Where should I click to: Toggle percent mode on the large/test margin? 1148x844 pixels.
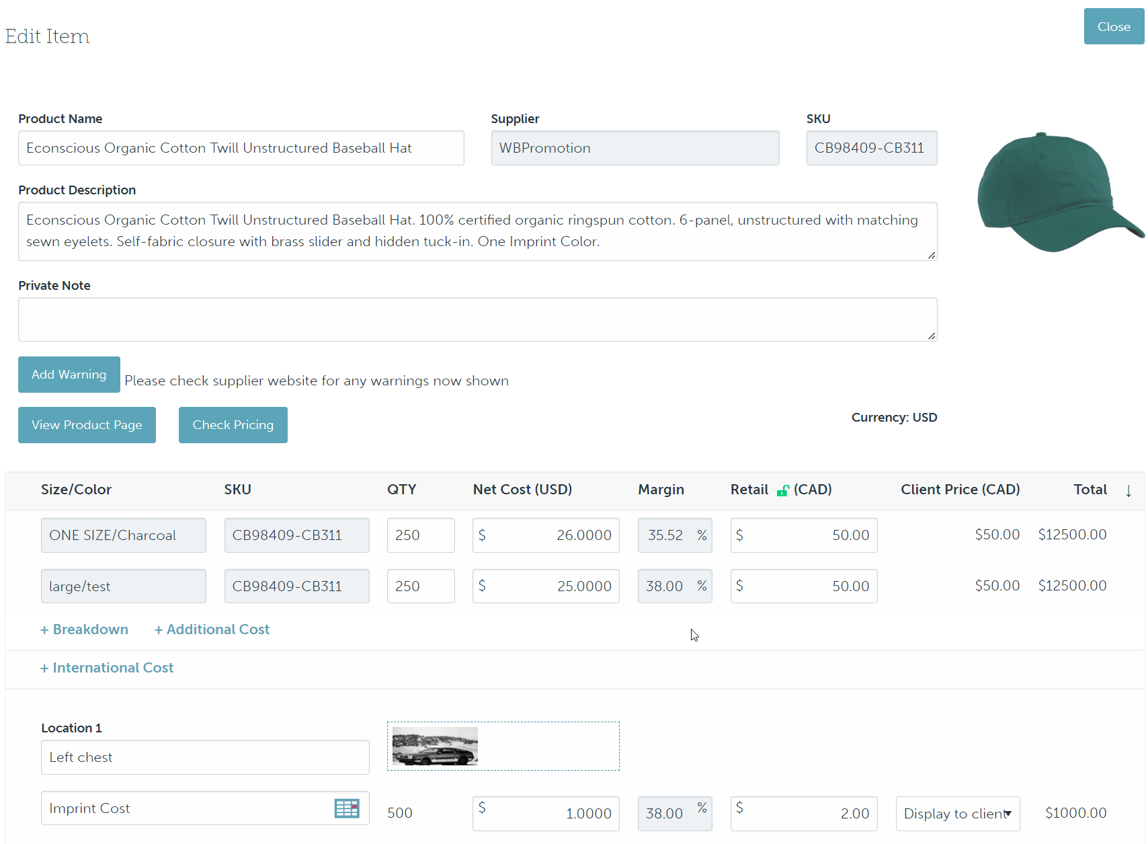click(x=702, y=586)
